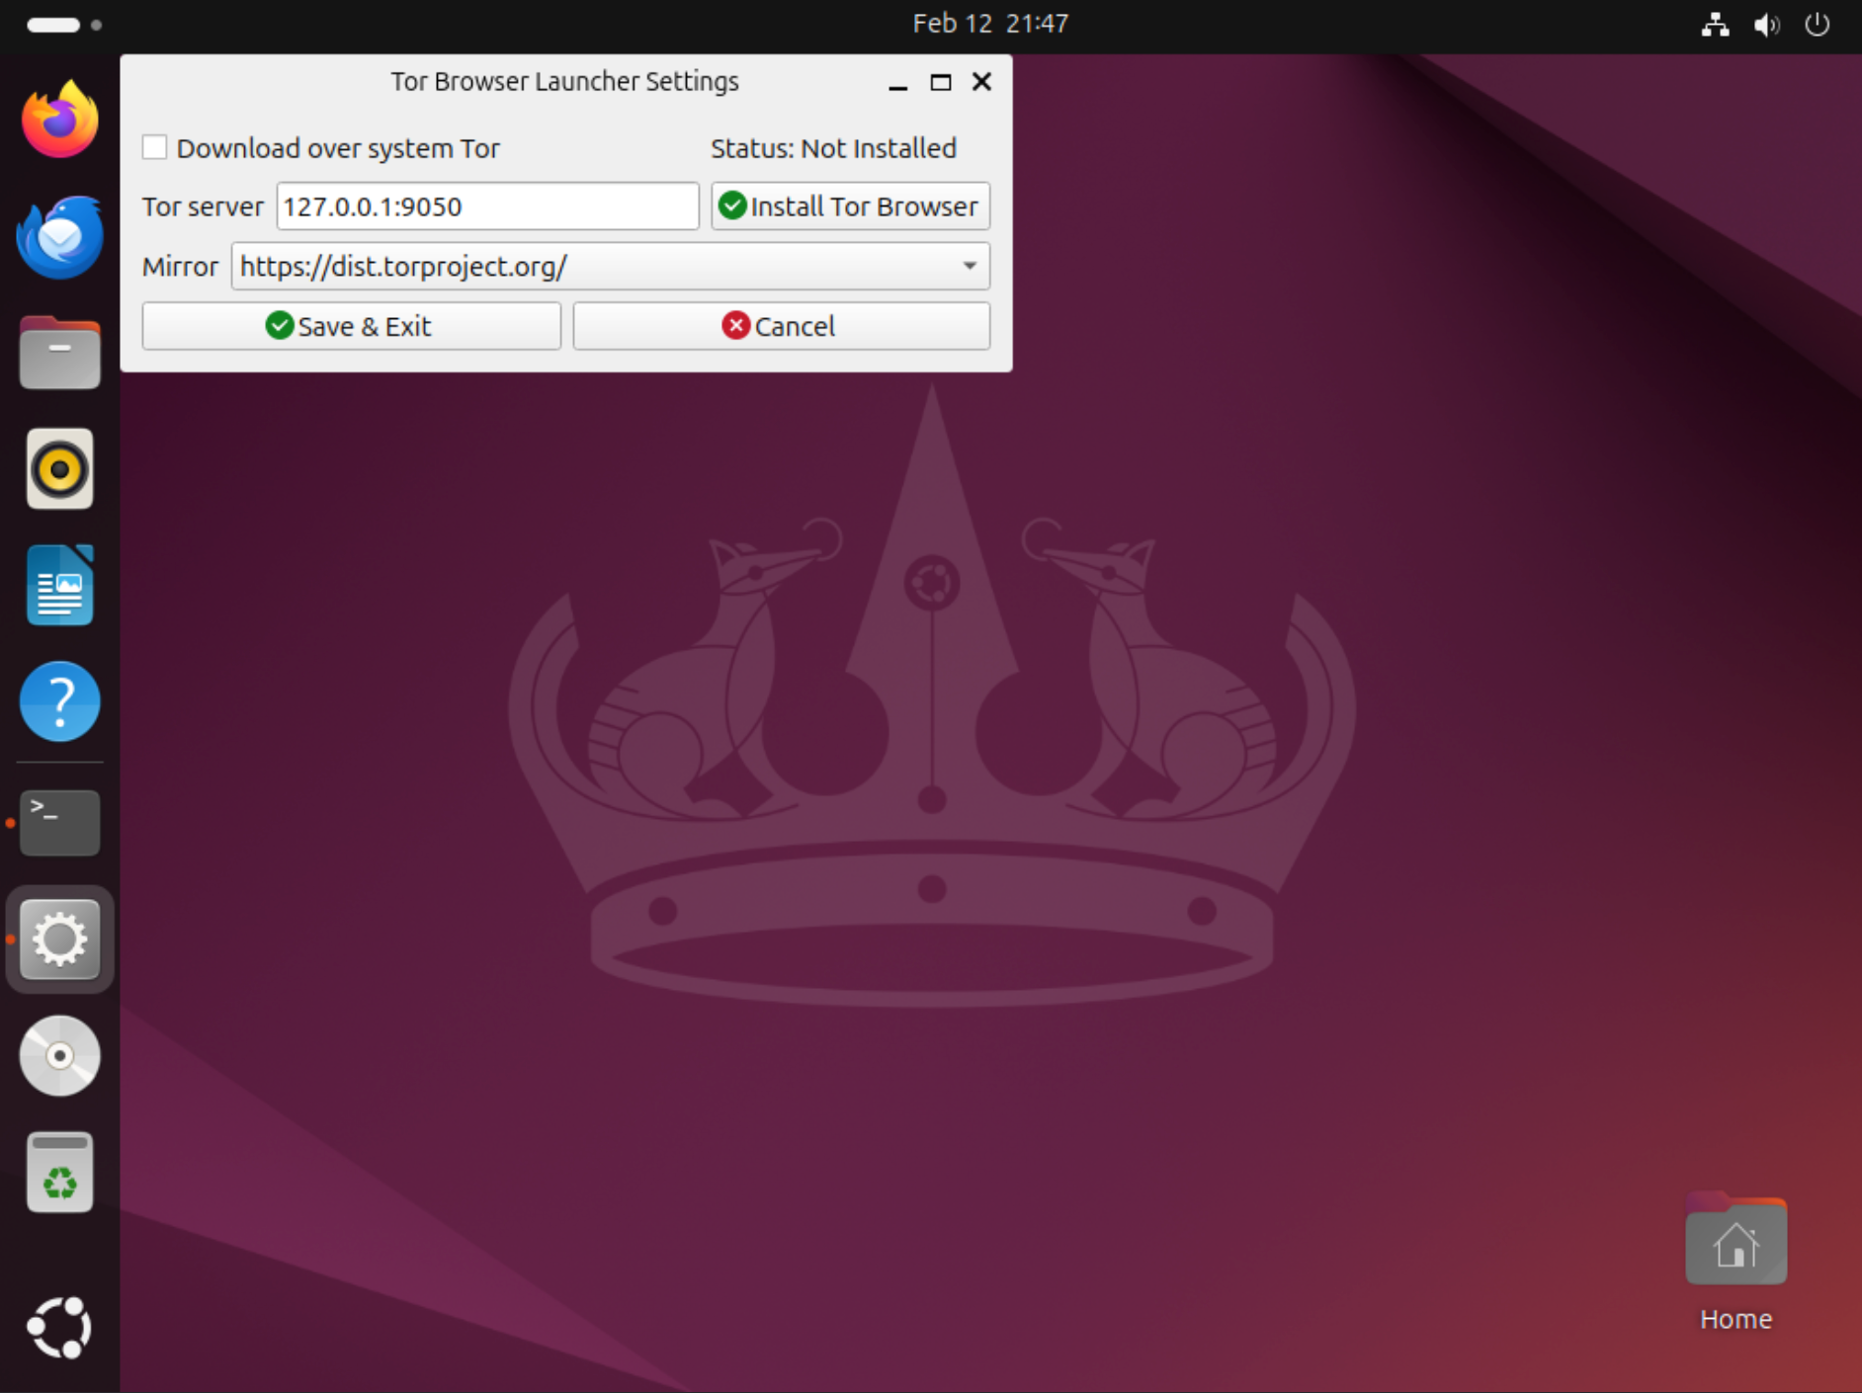The height and width of the screenshot is (1393, 1862).
Task: Open system Settings from the dock
Action: pyautogui.click(x=58, y=940)
